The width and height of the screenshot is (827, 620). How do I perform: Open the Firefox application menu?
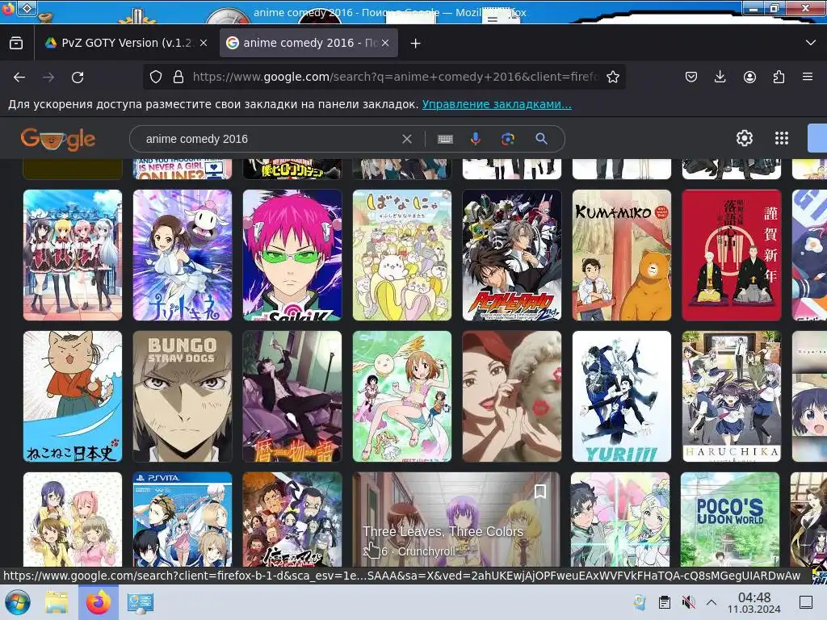pyautogui.click(x=808, y=77)
